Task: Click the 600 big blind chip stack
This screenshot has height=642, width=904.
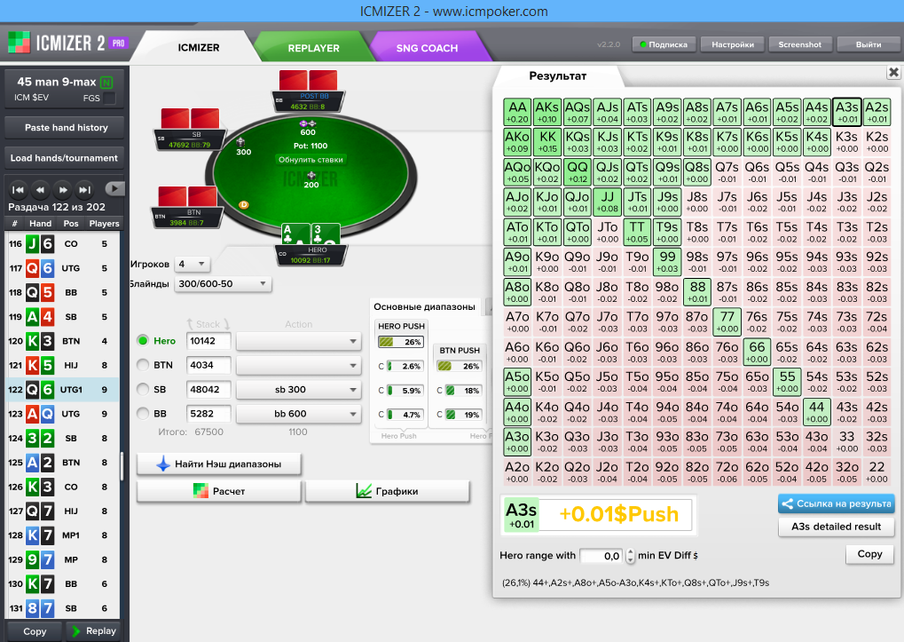Action: [x=308, y=124]
